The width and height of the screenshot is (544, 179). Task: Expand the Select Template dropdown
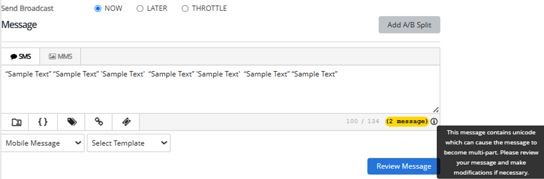(x=129, y=143)
